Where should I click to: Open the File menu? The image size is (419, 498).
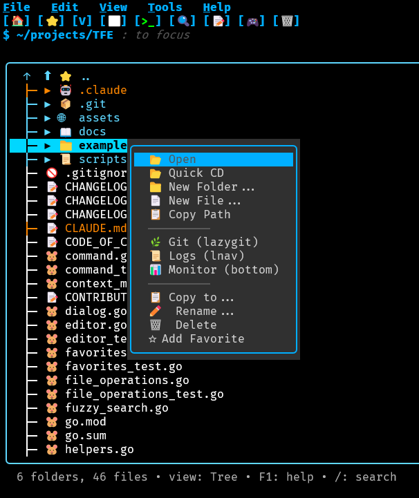[x=17, y=7]
